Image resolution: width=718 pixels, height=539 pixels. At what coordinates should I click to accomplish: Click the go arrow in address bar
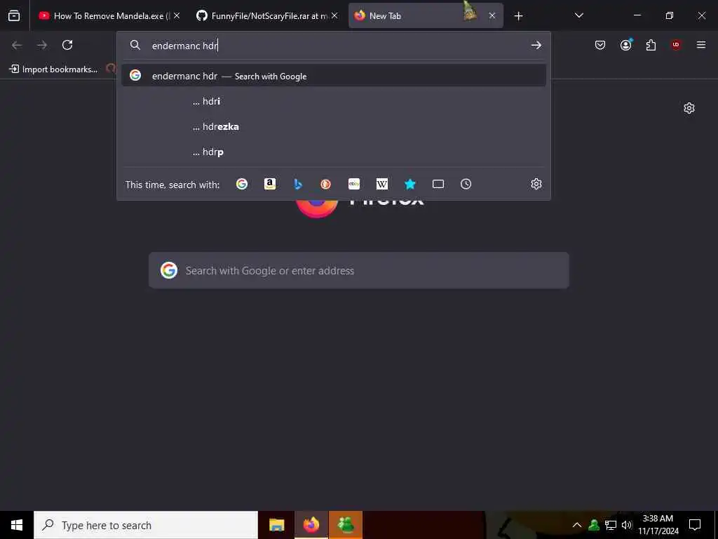point(536,45)
